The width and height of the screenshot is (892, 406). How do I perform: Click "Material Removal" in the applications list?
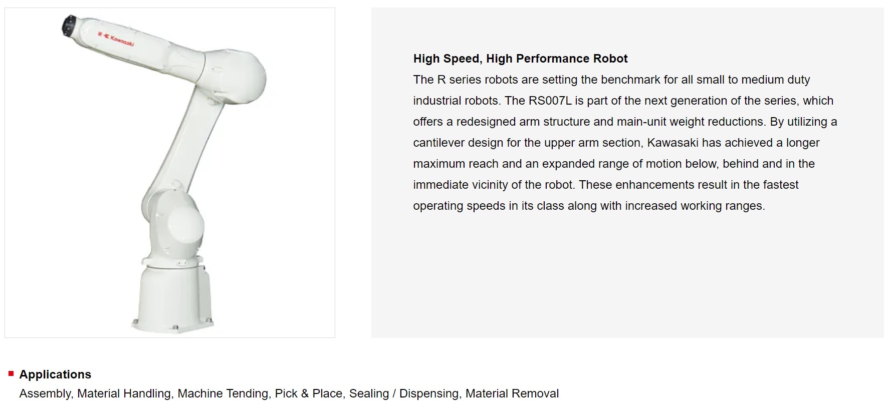tap(512, 393)
